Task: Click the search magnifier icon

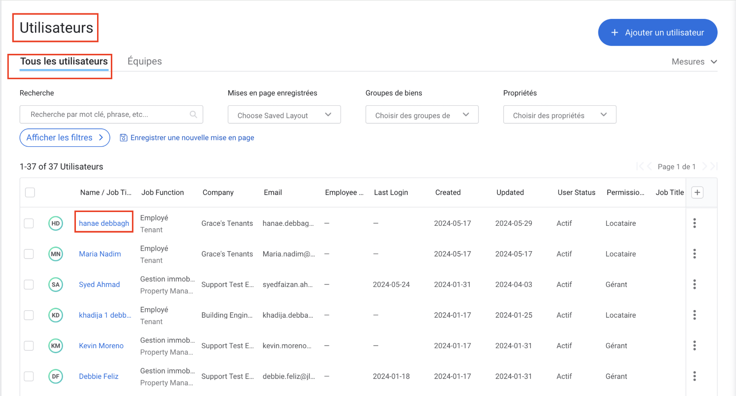Action: point(193,115)
